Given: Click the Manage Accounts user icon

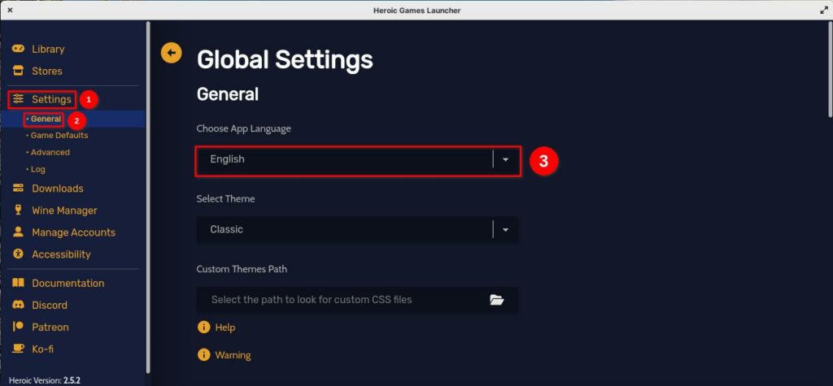Looking at the screenshot, I should pos(18,232).
